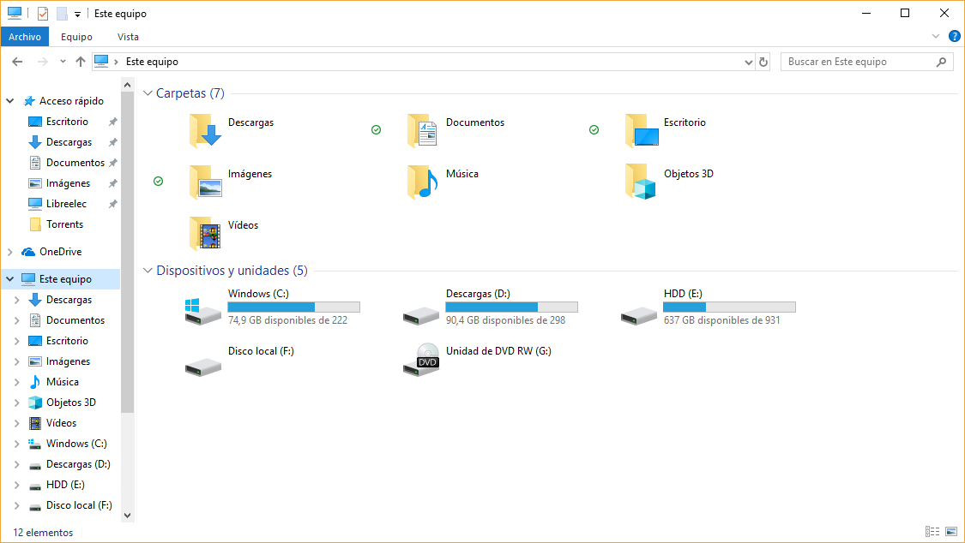Click the OneDrive cloud icon in the sidebar

[28, 252]
